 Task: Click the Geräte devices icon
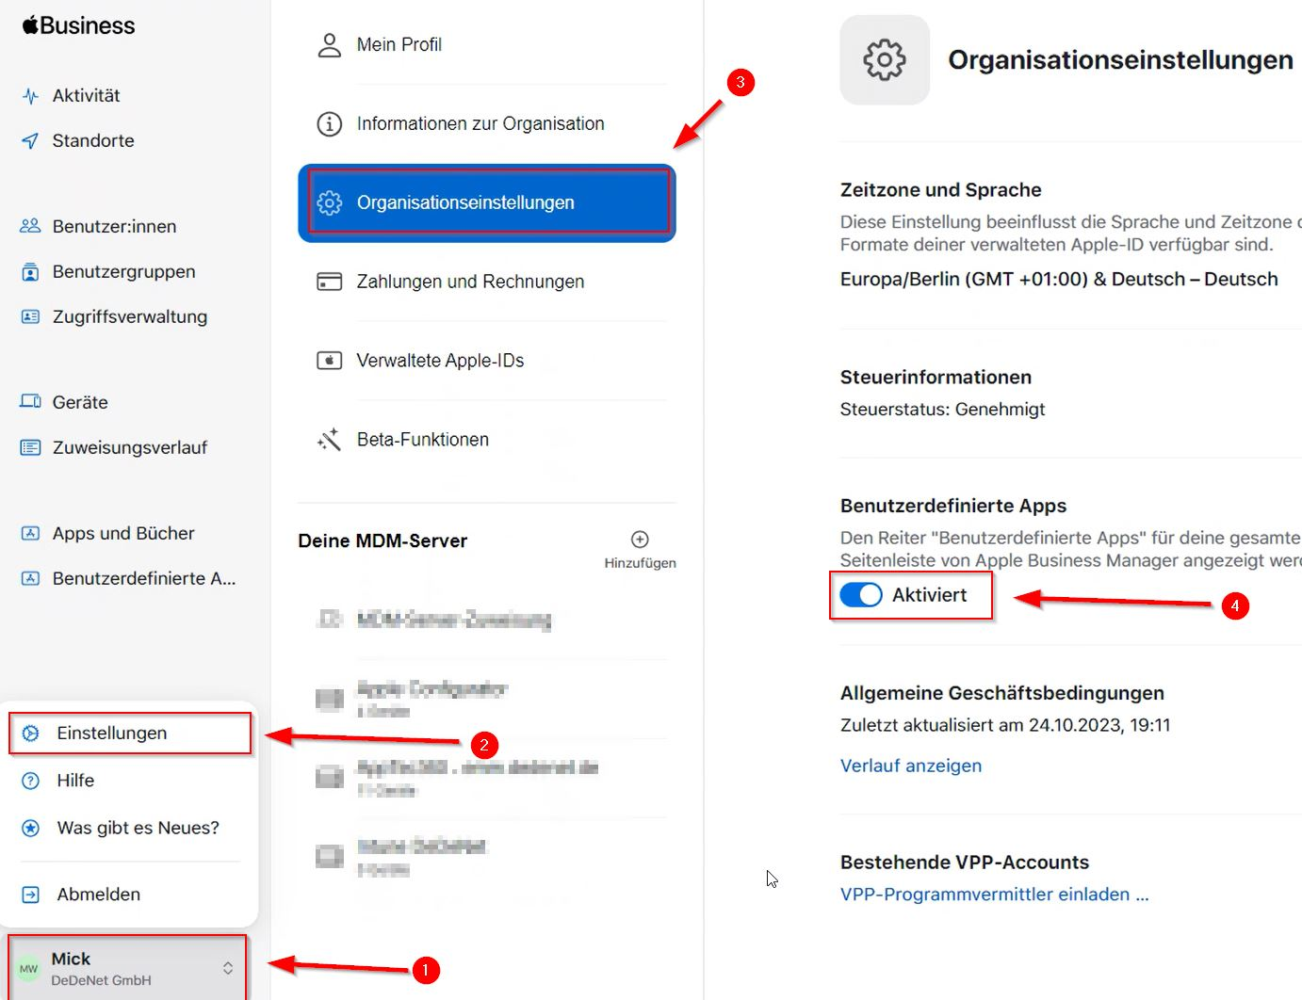30,402
